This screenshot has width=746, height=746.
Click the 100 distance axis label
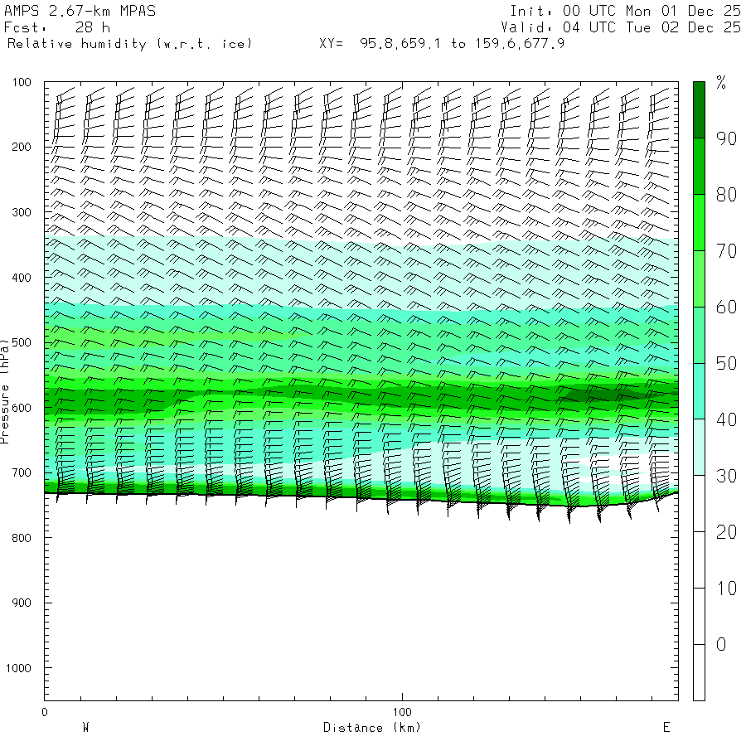point(402,712)
